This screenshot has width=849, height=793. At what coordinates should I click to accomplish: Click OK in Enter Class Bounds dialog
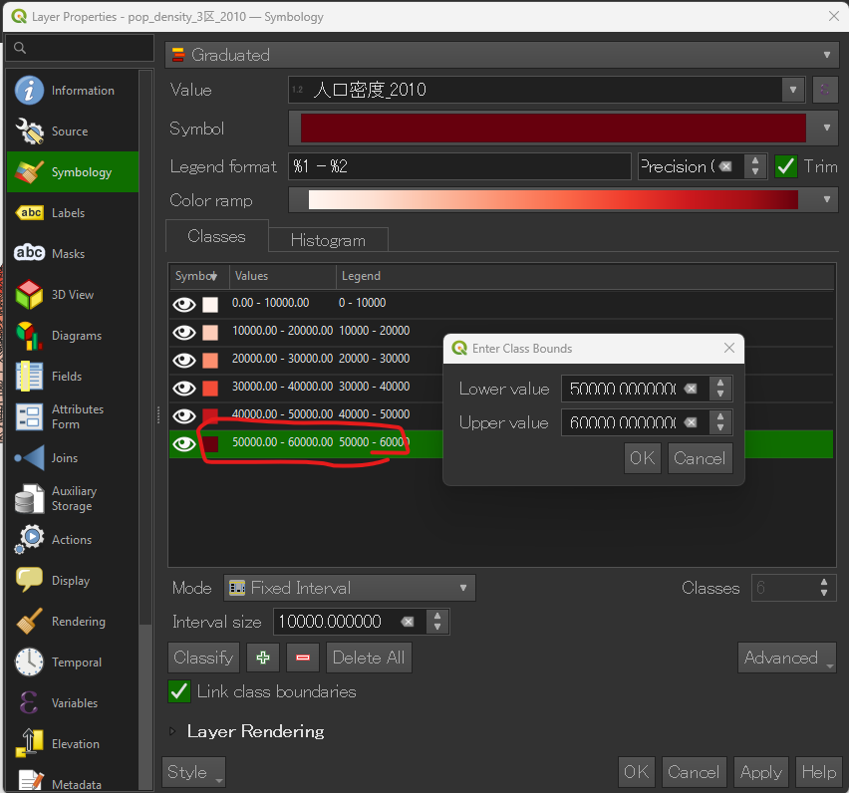643,458
